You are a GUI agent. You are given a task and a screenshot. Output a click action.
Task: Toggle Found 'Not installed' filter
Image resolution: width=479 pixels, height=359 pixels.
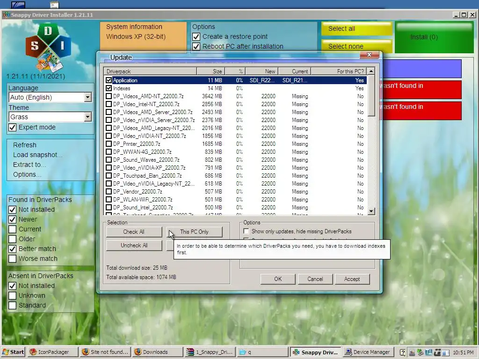[x=12, y=210]
